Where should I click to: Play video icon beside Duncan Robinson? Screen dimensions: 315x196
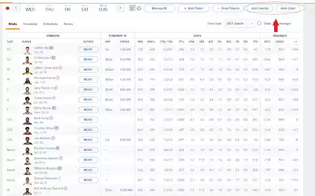[x=59, y=178]
